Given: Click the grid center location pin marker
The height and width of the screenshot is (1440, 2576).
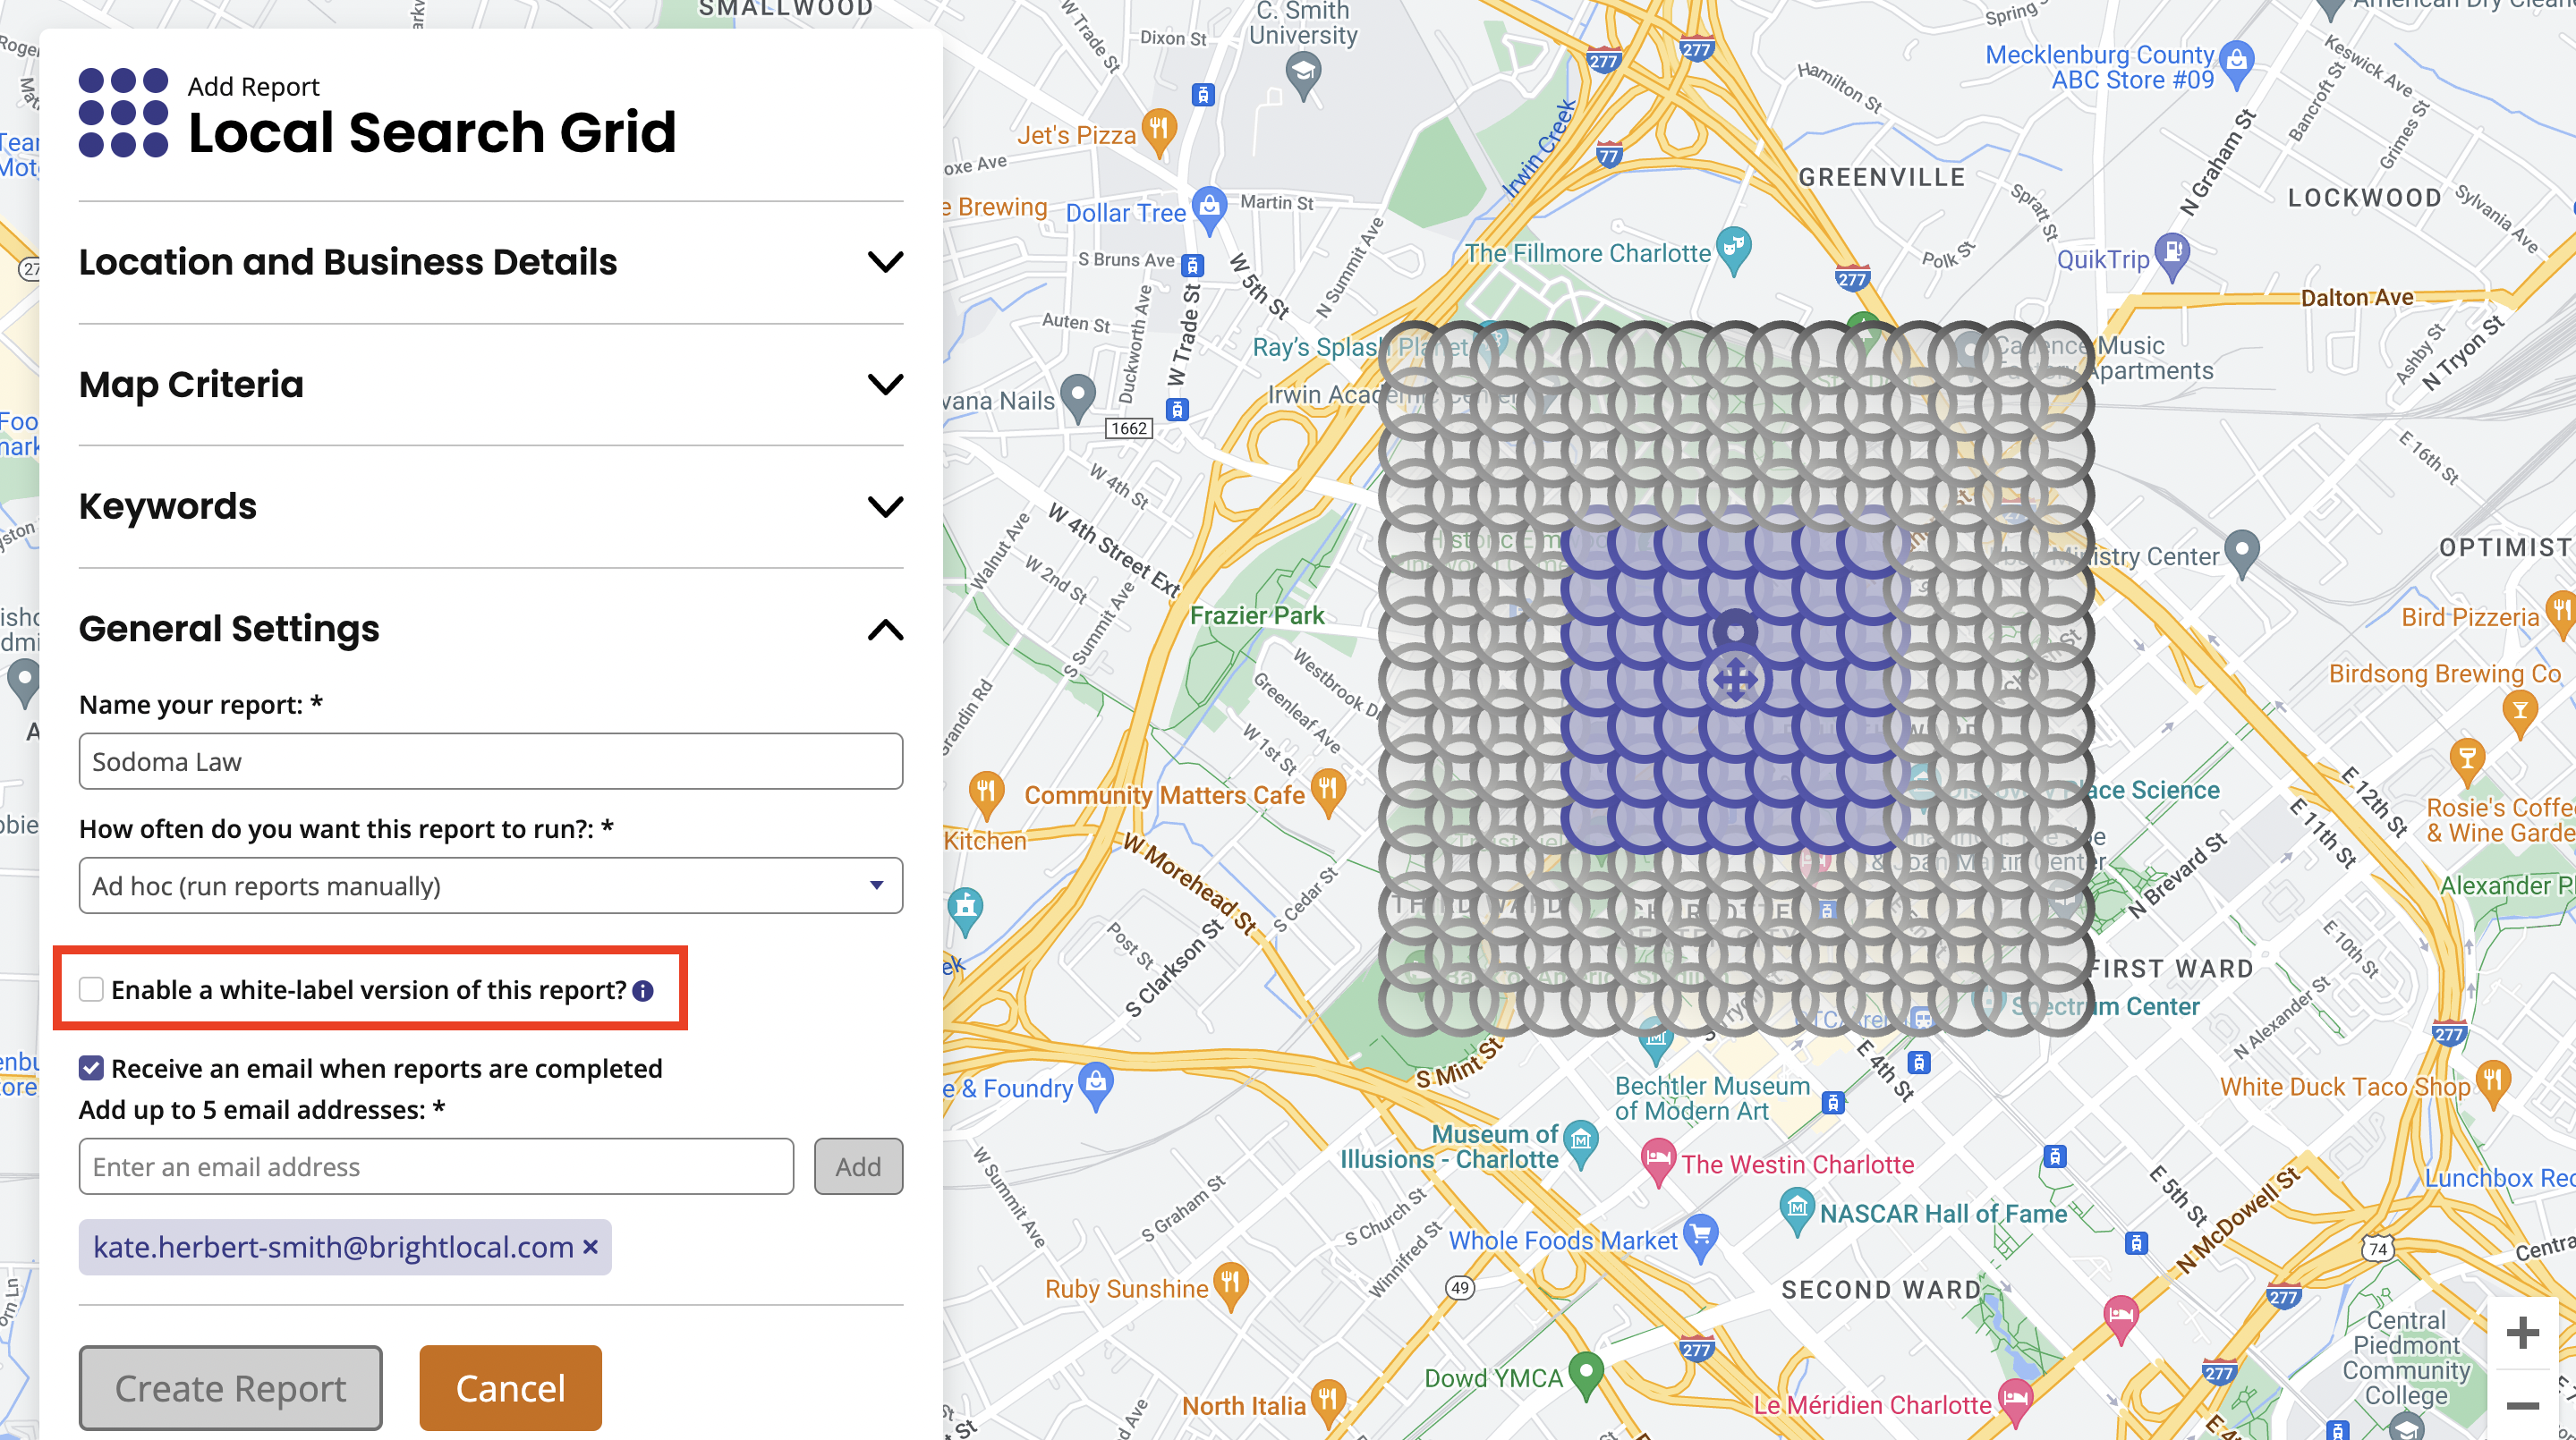Looking at the screenshot, I should (1735, 631).
